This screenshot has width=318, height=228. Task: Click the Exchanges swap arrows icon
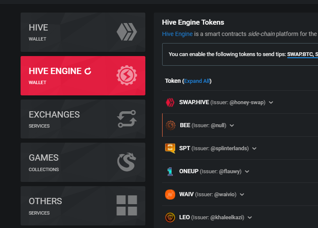127,119
